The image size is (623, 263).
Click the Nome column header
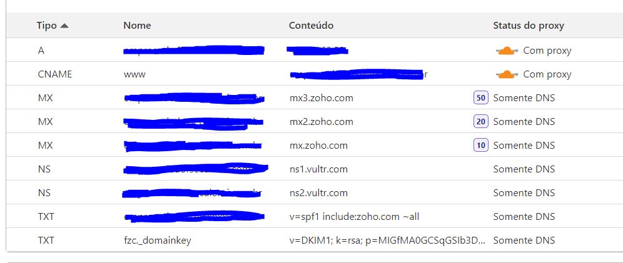(x=137, y=26)
